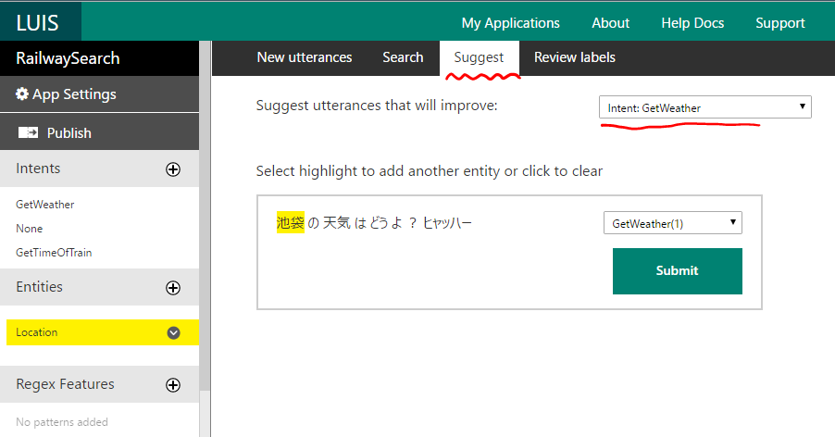This screenshot has width=835, height=437.
Task: Switch to the New utterances tab
Action: point(305,57)
